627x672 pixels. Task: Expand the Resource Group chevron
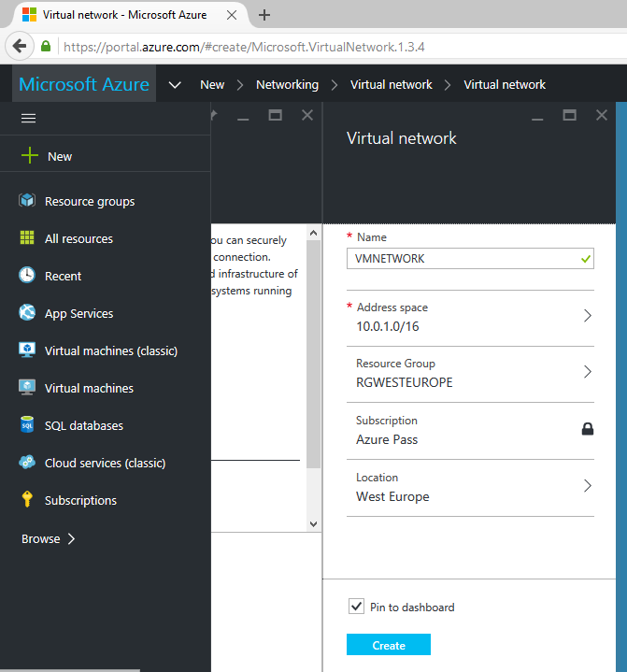[588, 372]
